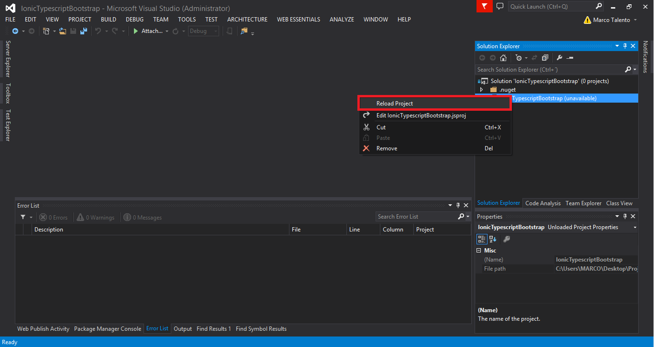Click the Search Error List field
654x347 pixels.
(x=416, y=217)
